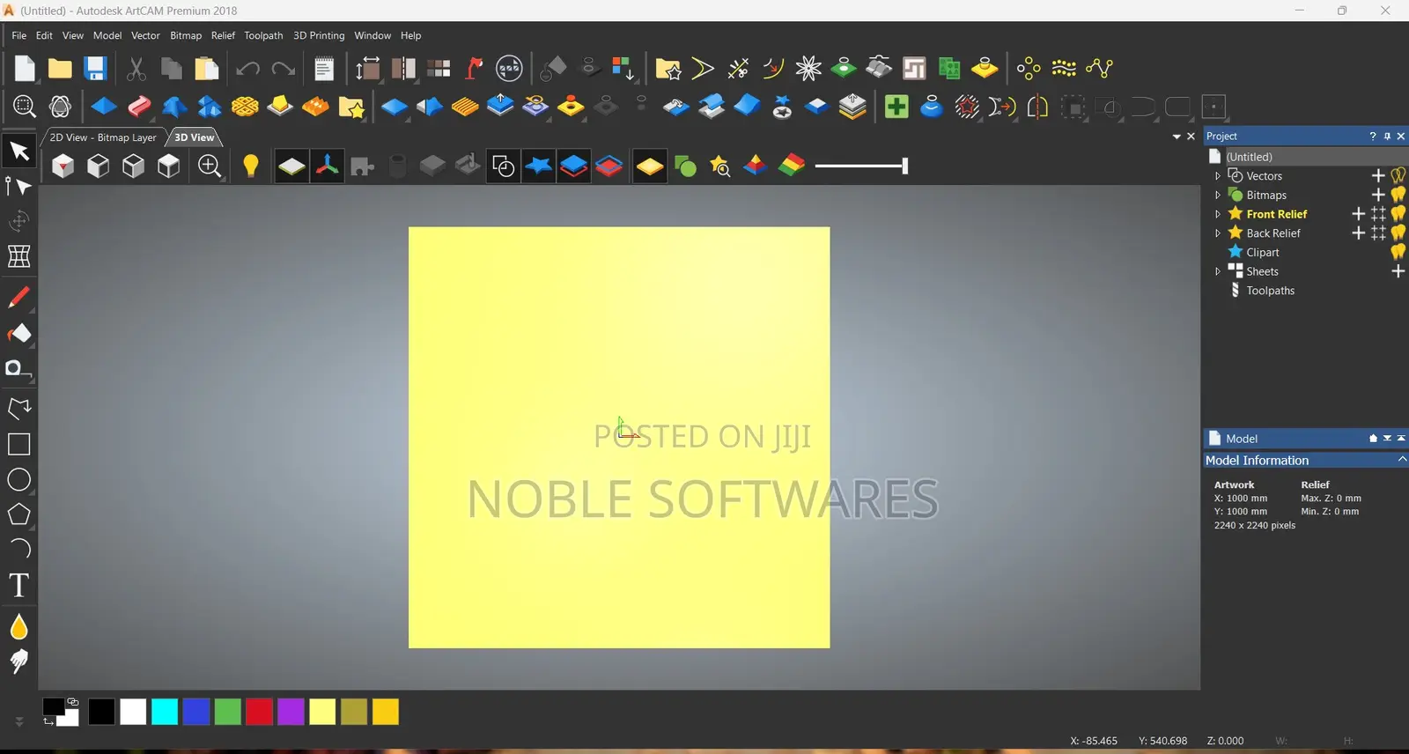The height and width of the screenshot is (754, 1409).
Task: Expand the Bitmaps tree node
Action: tap(1218, 195)
